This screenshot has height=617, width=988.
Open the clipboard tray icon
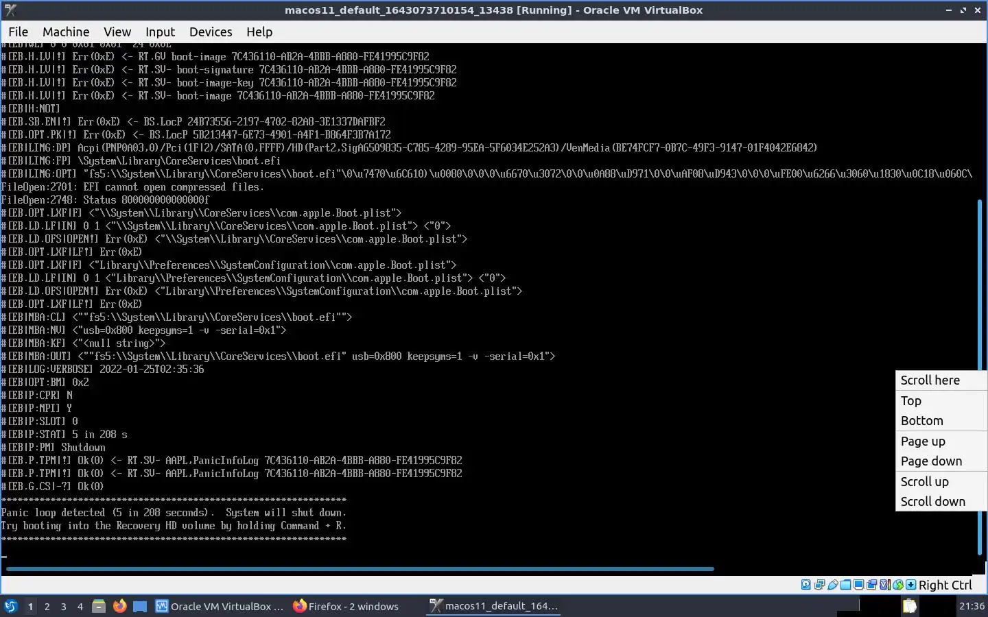pyautogui.click(x=909, y=606)
